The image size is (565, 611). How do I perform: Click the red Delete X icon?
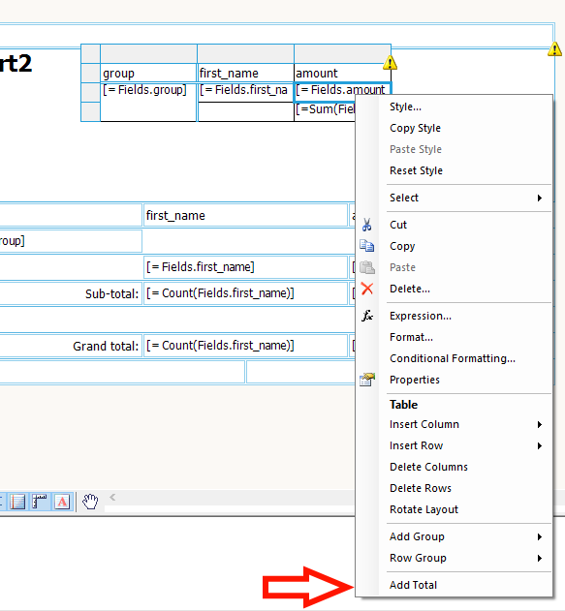(x=367, y=289)
